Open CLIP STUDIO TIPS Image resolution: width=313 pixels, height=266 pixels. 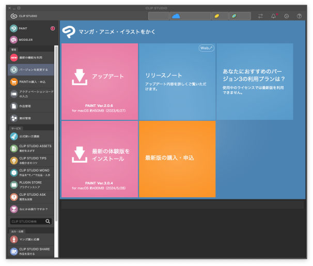[31, 161]
